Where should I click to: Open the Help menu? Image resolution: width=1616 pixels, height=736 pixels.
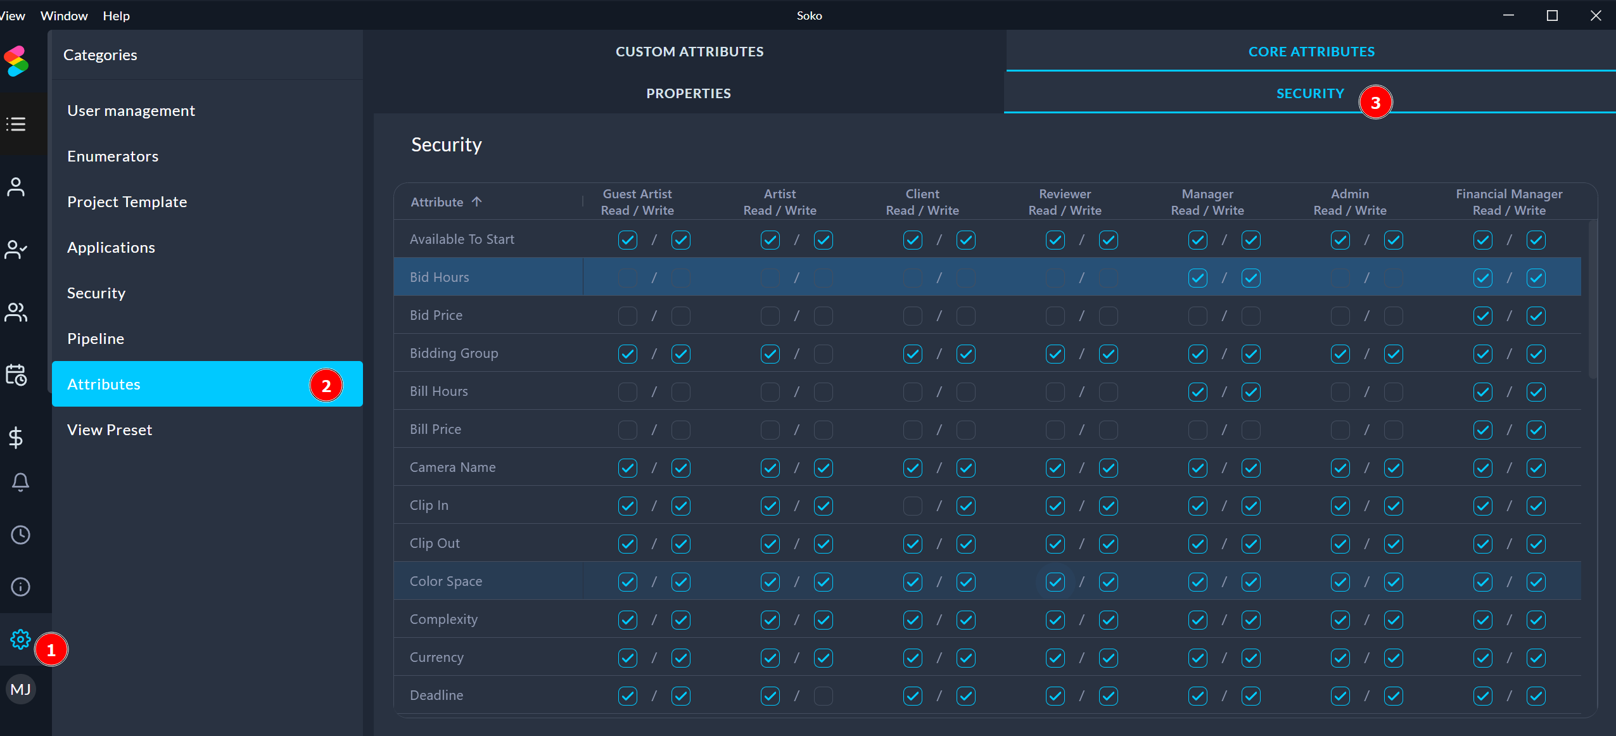(x=116, y=16)
